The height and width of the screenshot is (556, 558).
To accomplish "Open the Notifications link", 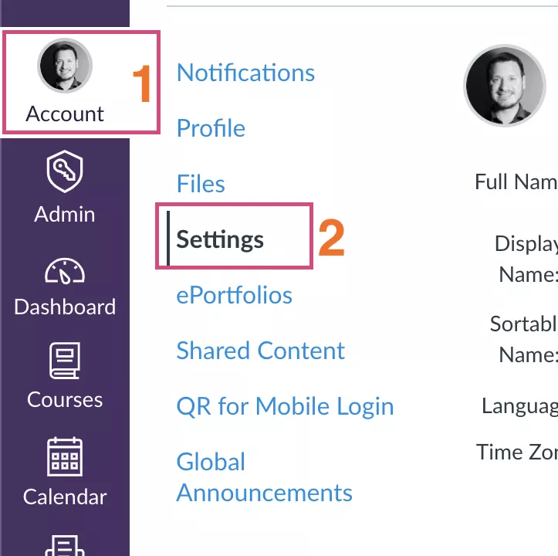I will (245, 73).
